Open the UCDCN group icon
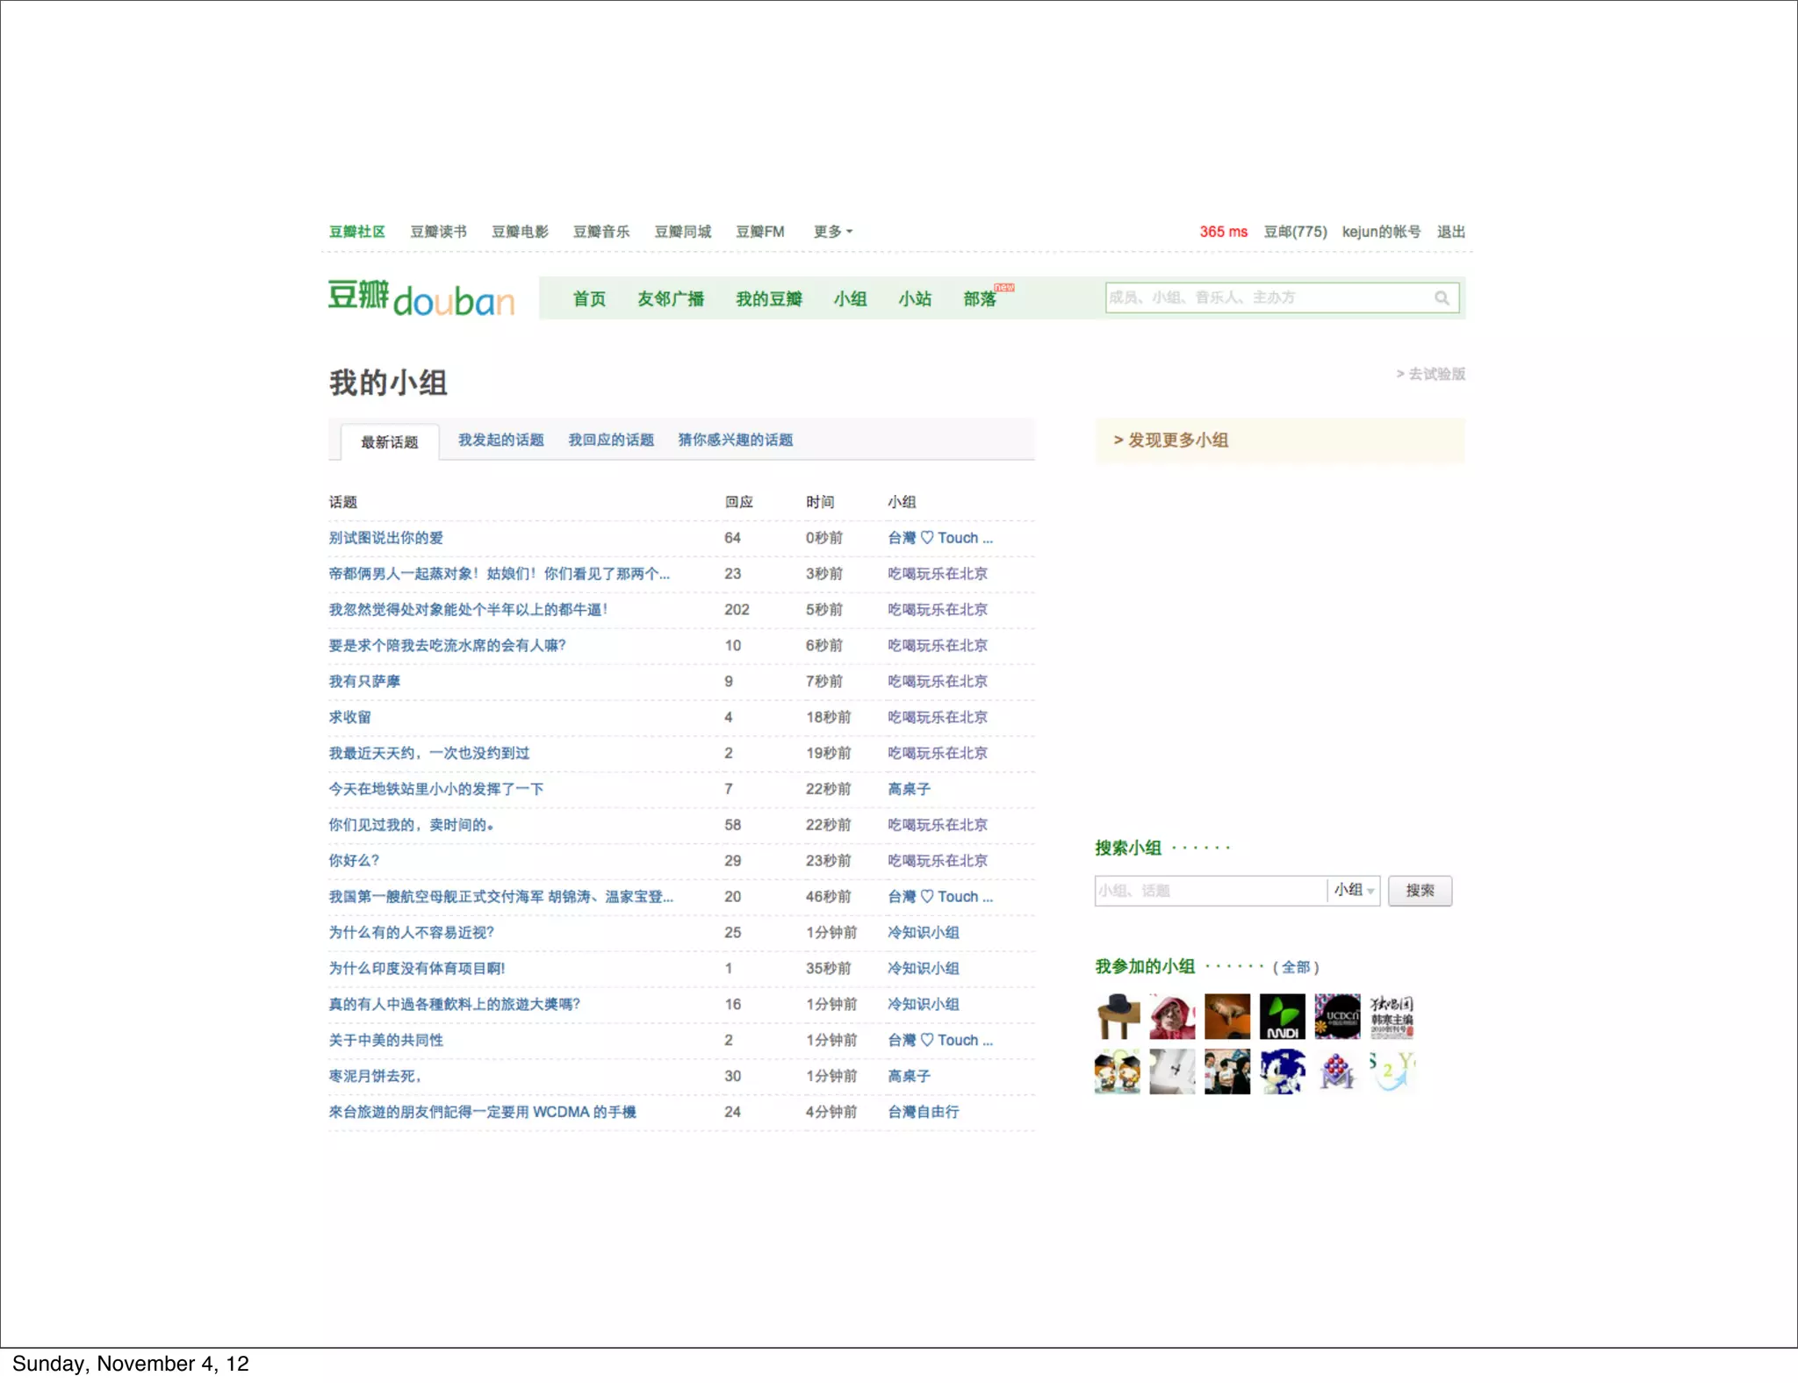This screenshot has width=1798, height=1383. click(1336, 1016)
